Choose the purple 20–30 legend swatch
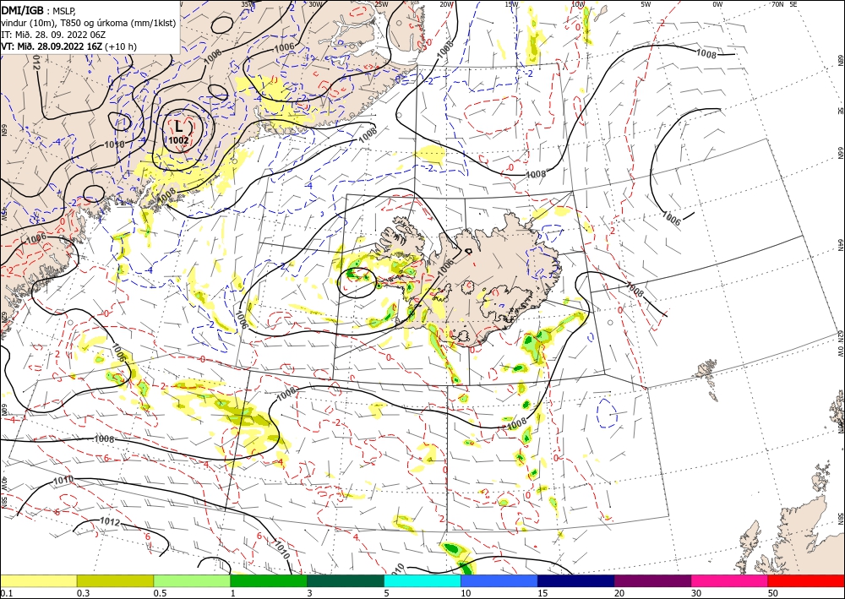The image size is (845, 599). click(x=652, y=581)
